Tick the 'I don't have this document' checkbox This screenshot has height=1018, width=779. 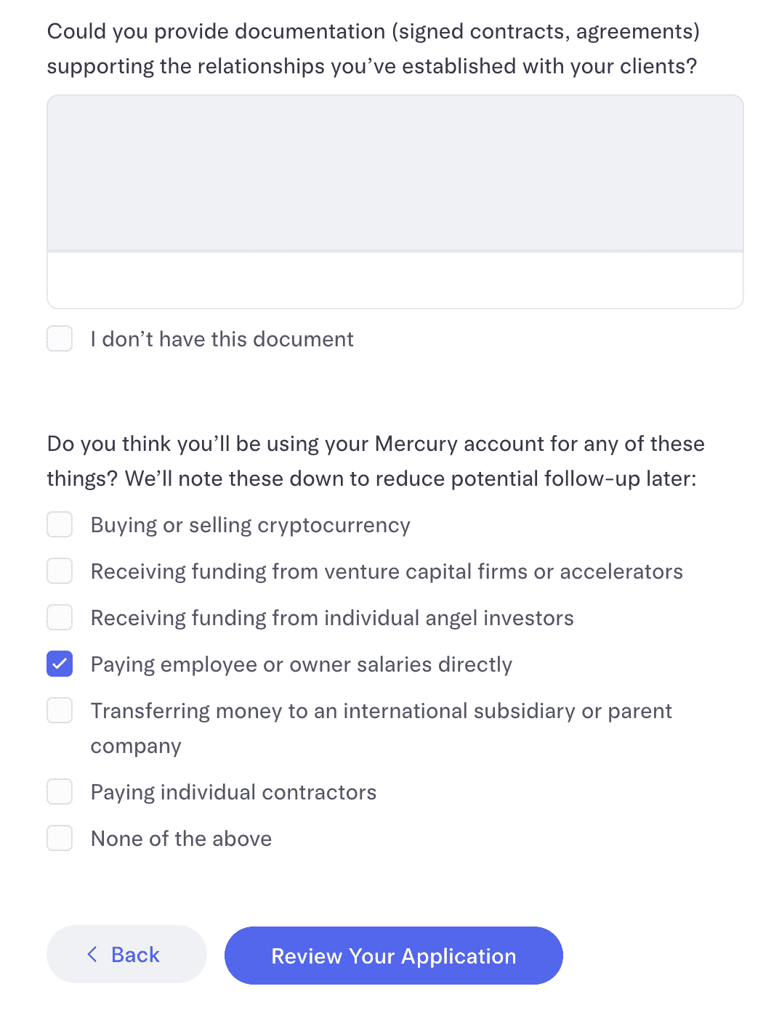click(x=60, y=338)
